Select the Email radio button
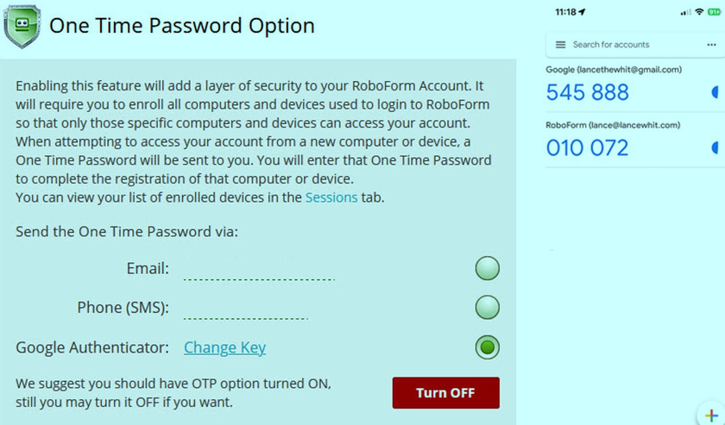Image resolution: width=725 pixels, height=425 pixels. (x=487, y=269)
